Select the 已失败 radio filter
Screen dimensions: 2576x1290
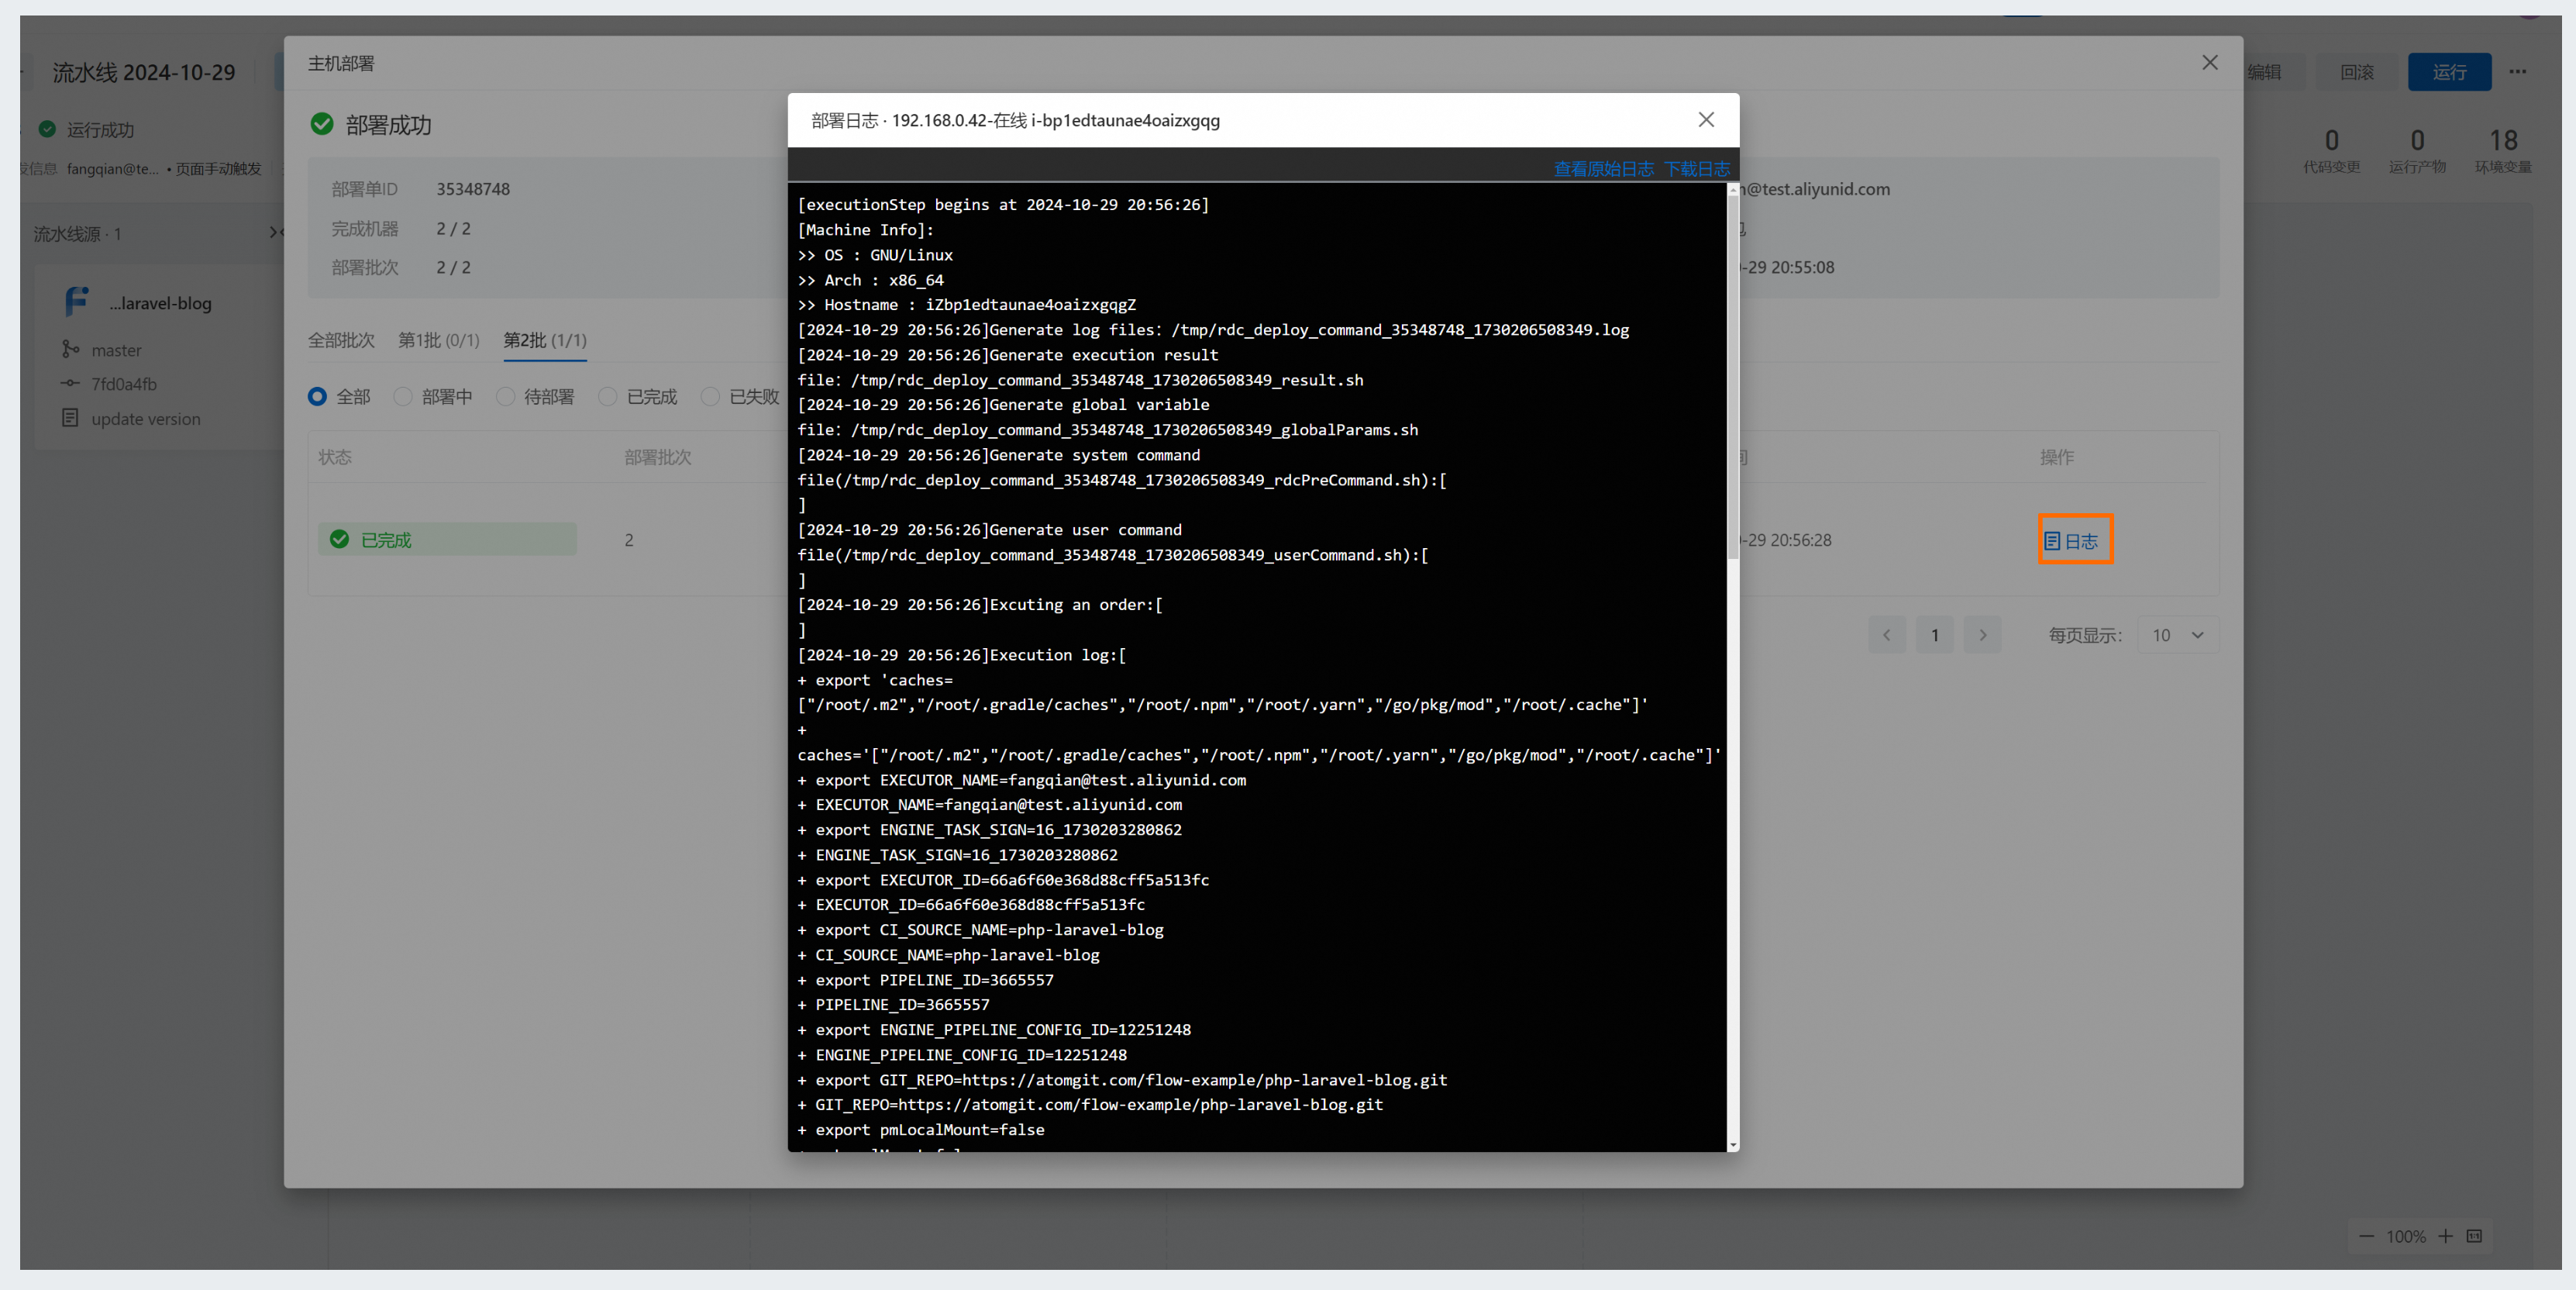click(711, 397)
